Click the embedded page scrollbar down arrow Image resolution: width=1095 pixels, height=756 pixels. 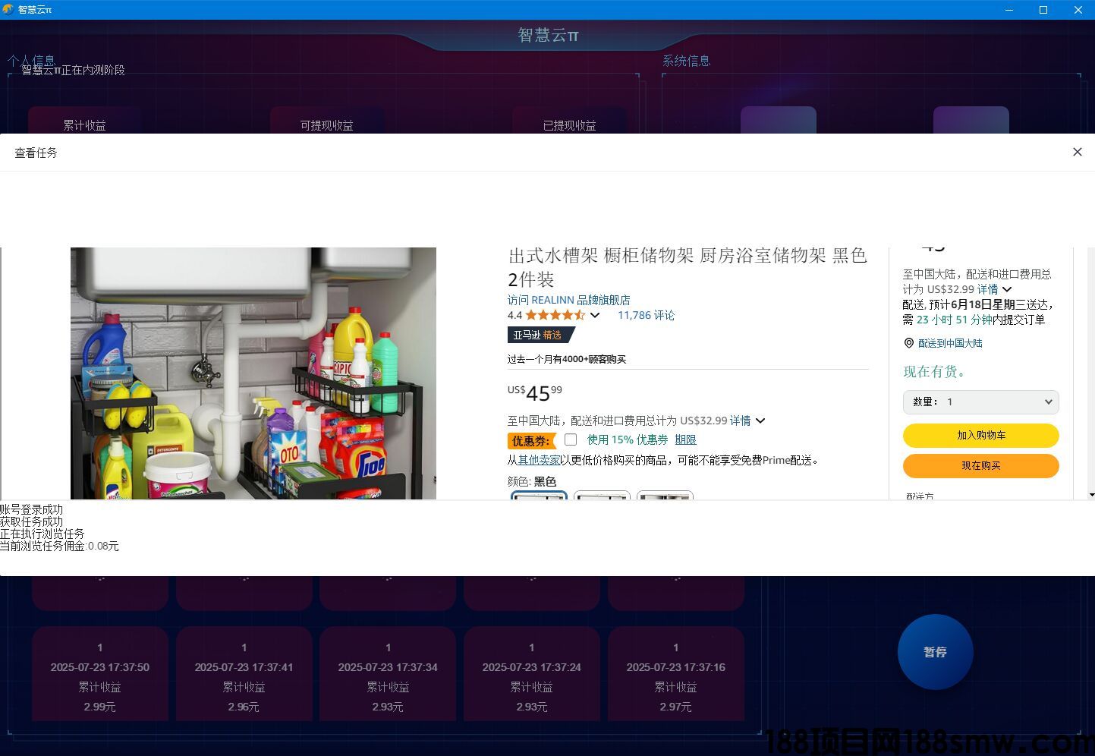click(1091, 495)
